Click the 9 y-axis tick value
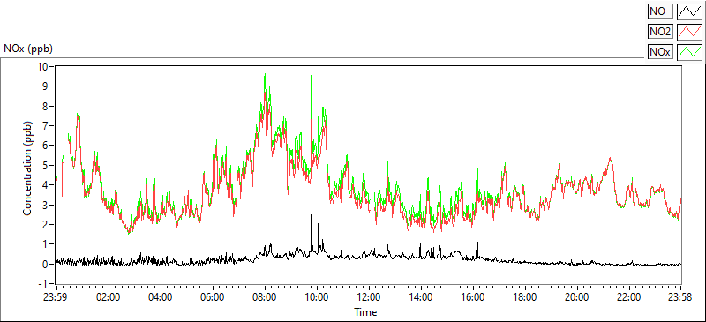The height and width of the screenshot is (322, 706). coord(46,86)
